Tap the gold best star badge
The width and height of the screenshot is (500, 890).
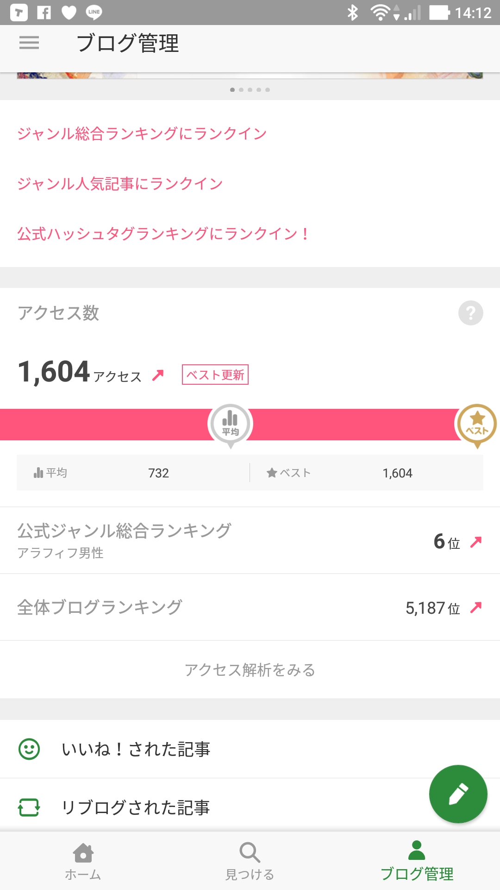pyautogui.click(x=477, y=424)
